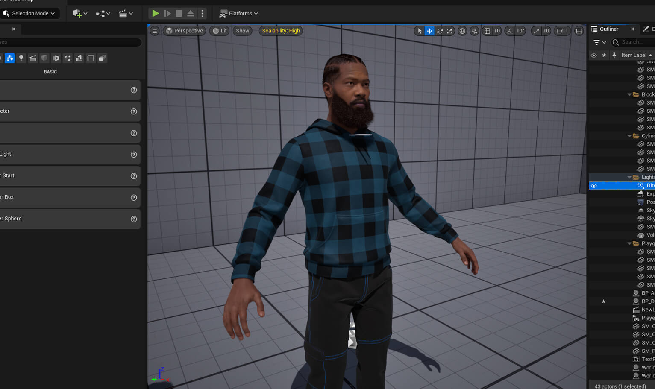Click the Scalability: High button
The width and height of the screenshot is (655, 389).
[x=281, y=31]
